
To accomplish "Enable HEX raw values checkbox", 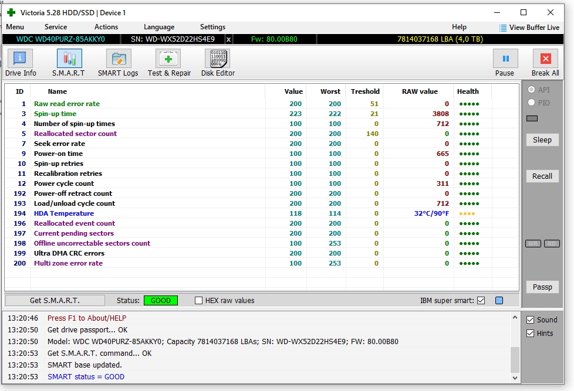I will pos(199,301).
